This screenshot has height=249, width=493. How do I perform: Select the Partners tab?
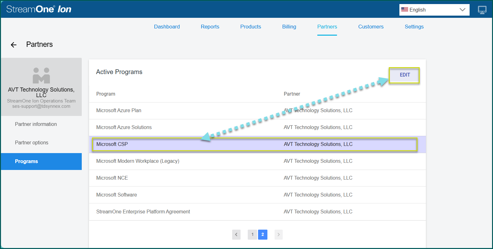point(327,27)
